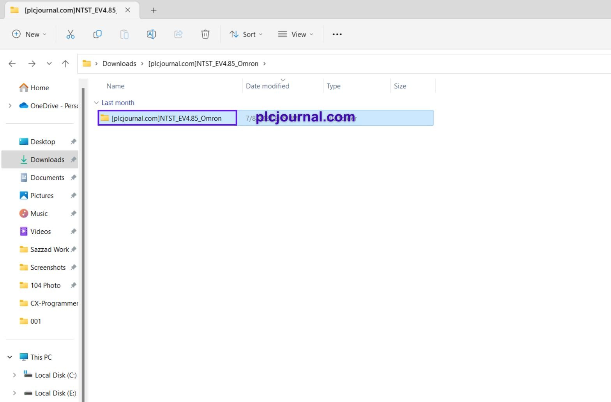Click pin icon beside Screenshots
Viewport: 611px width, 402px height.
pos(73,267)
